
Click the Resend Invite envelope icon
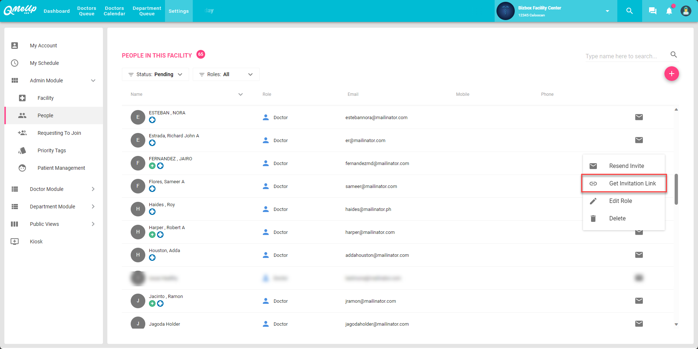point(593,166)
